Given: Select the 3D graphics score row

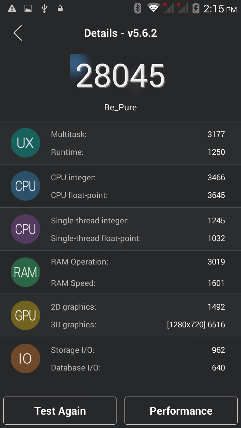Looking at the screenshot, I should [138, 325].
